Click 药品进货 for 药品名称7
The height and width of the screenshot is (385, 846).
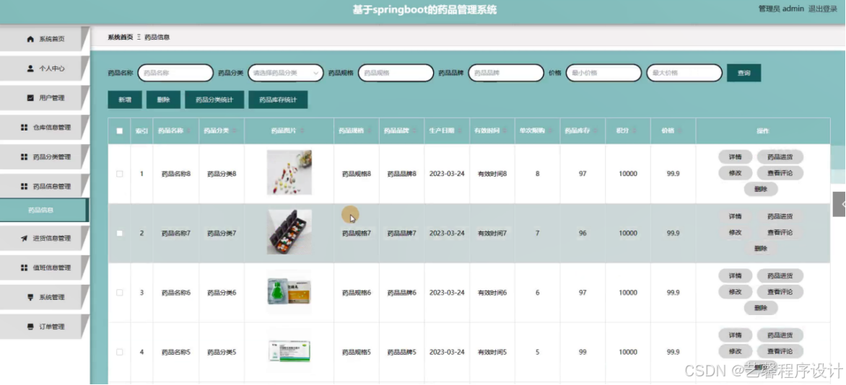point(780,216)
